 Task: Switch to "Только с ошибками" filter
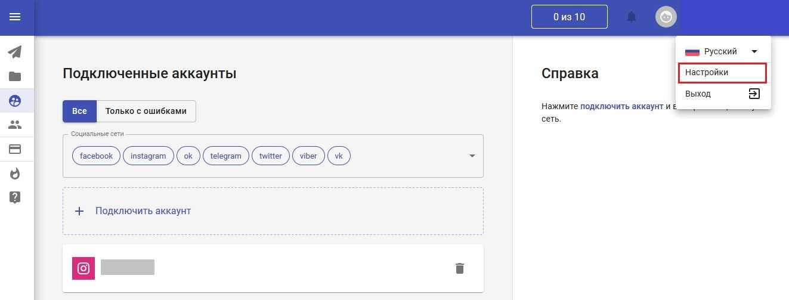146,111
